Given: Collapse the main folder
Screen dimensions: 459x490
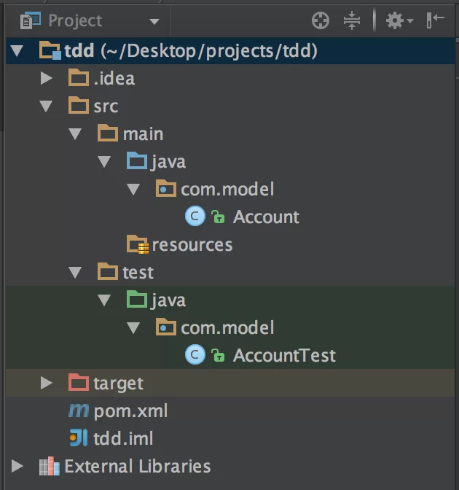Looking at the screenshot, I should coord(75,133).
